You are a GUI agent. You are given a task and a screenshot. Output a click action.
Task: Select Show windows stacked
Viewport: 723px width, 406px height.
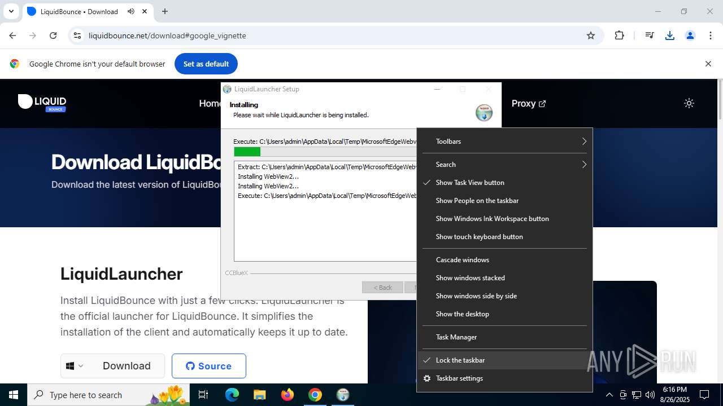(505, 278)
